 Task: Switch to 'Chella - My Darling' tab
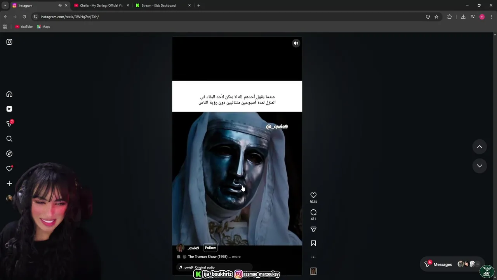(x=101, y=5)
